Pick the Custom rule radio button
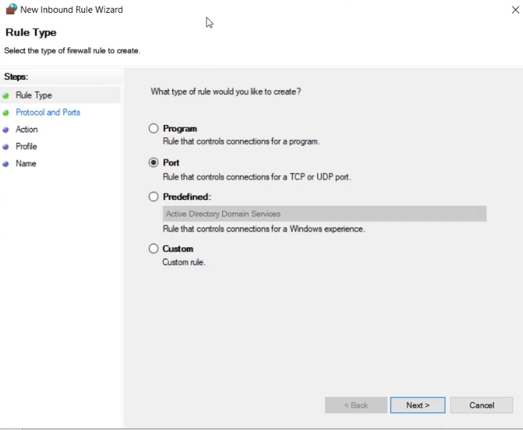 pos(154,249)
